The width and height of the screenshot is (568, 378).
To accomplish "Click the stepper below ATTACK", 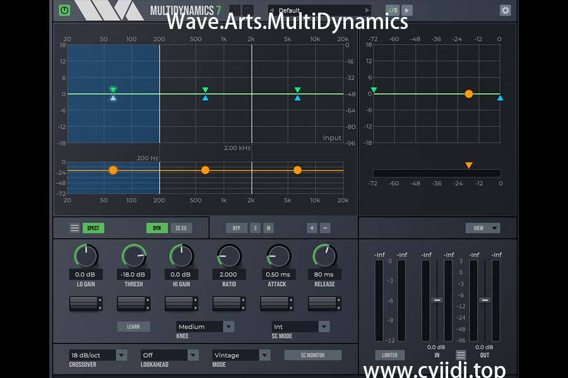I will click(277, 304).
